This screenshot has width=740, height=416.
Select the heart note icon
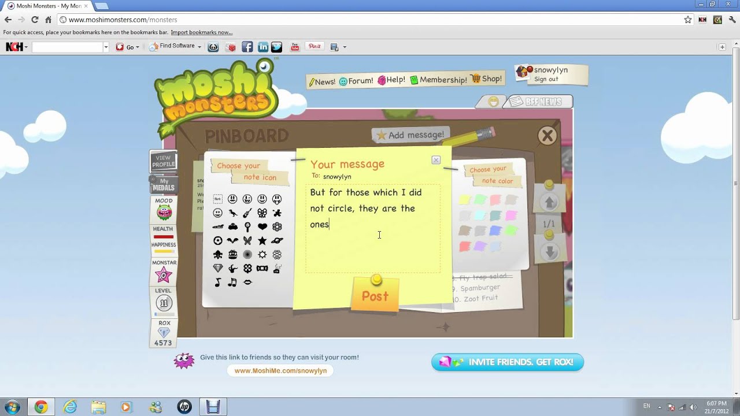[262, 226]
